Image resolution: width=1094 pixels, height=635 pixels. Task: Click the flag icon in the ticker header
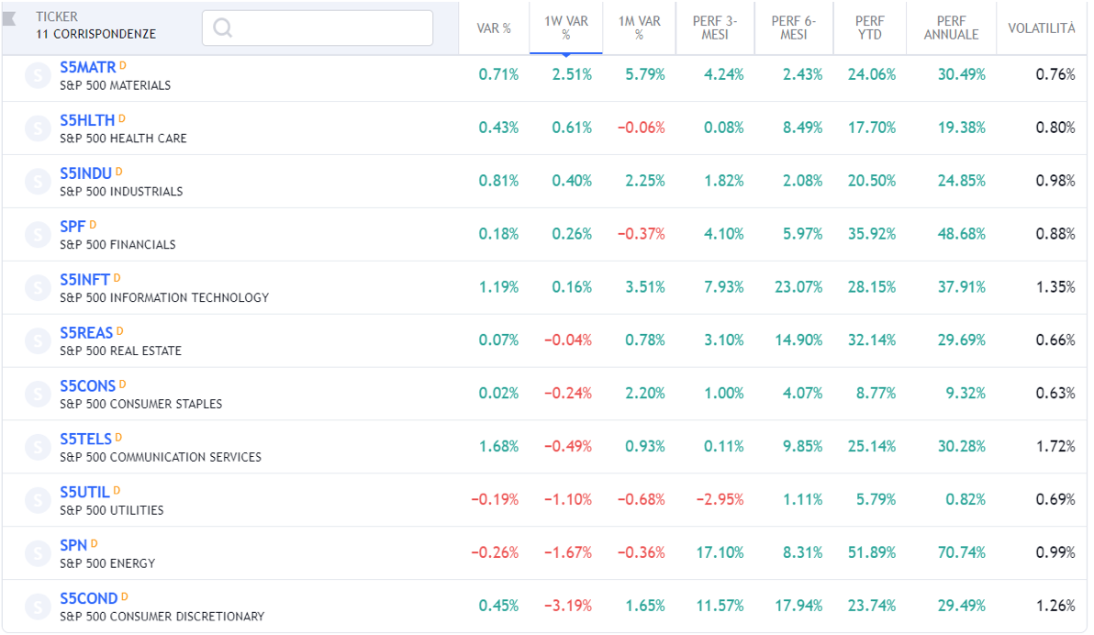tap(10, 18)
